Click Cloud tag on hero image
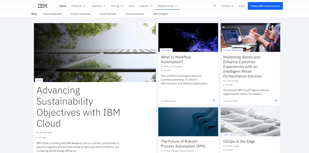This screenshot has width=309, height=153. [39, 80]
